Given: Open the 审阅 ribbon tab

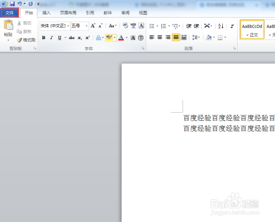Looking at the screenshot, I should [125, 13].
